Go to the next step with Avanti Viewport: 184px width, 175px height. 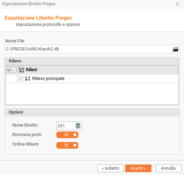[x=138, y=168]
